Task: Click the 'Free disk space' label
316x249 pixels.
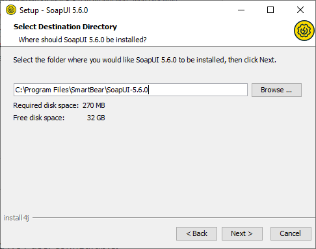Action: [39, 118]
